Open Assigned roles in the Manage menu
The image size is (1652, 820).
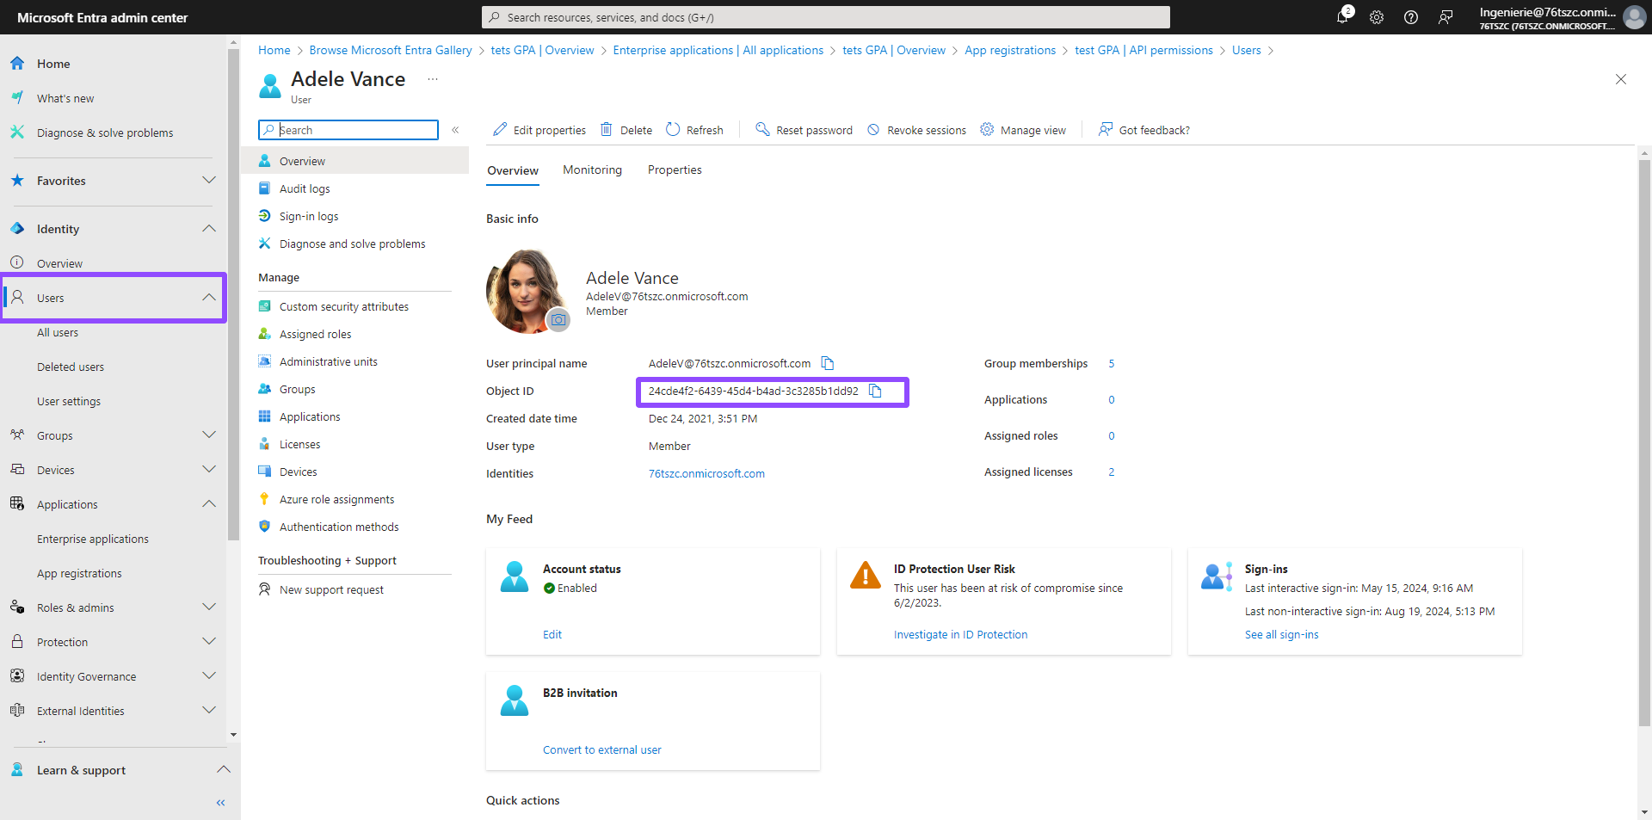click(x=315, y=334)
